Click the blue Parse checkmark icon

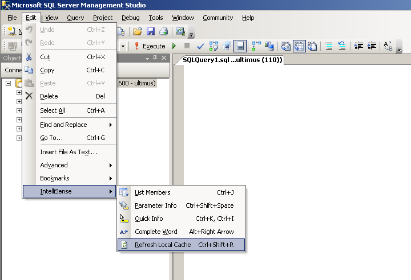click(x=200, y=46)
